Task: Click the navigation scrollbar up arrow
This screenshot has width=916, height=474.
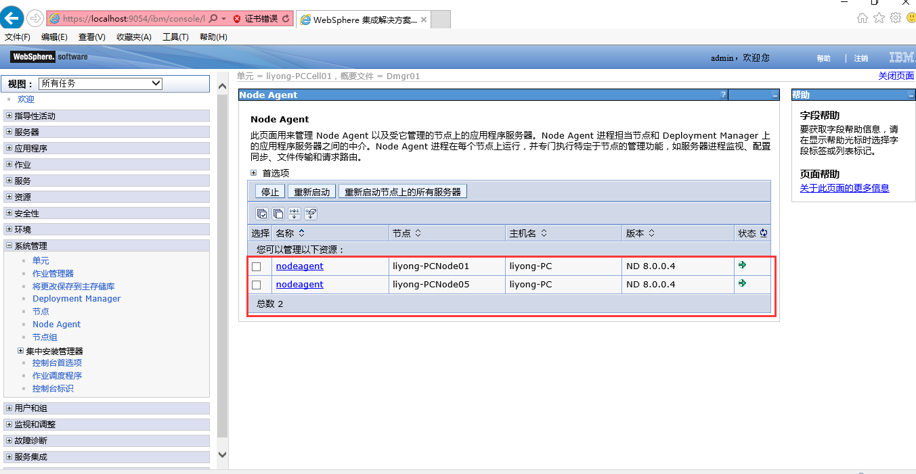Action: tap(223, 87)
